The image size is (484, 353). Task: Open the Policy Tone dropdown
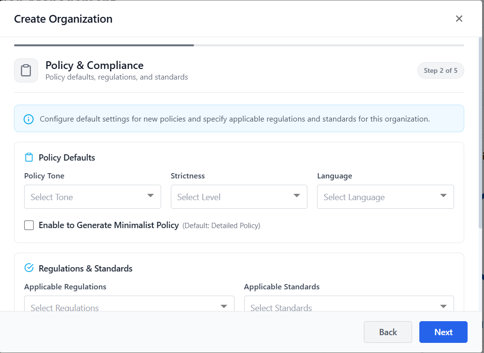[x=93, y=197]
